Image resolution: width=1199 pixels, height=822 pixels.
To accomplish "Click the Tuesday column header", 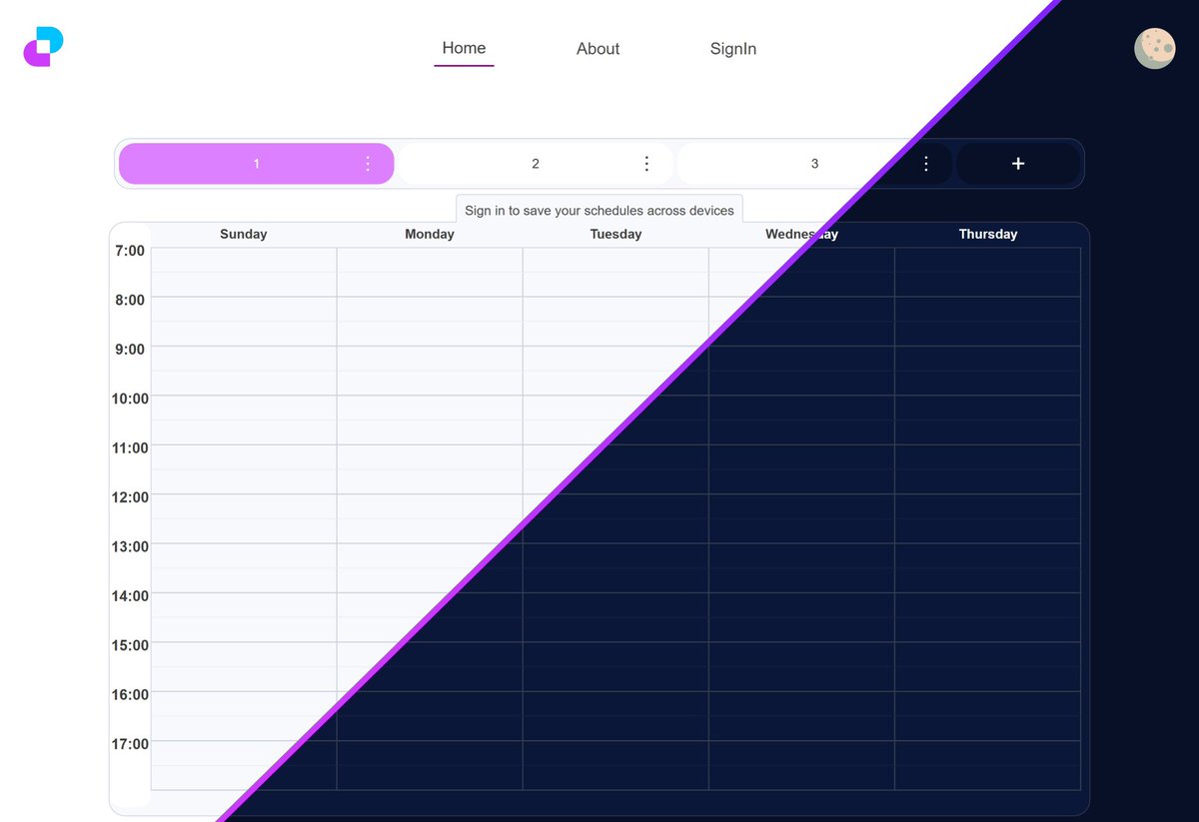I will click(615, 234).
